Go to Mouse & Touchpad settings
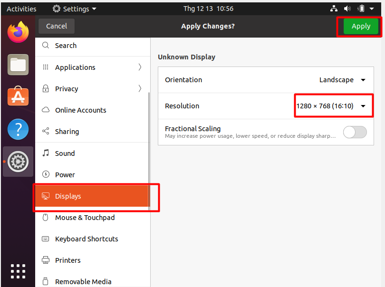Image resolution: width=385 pixels, height=287 pixels. pos(85,218)
